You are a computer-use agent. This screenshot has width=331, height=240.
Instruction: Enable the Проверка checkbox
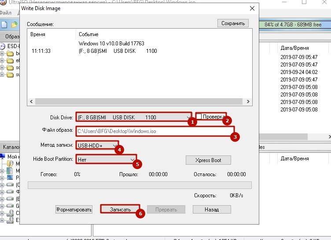coord(199,116)
